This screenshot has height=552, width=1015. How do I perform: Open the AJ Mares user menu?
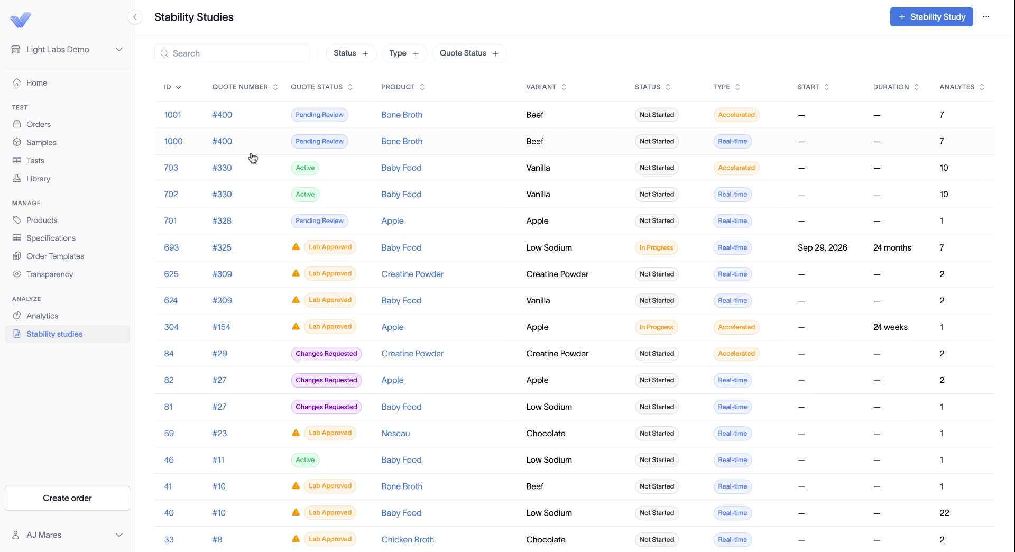click(x=67, y=535)
